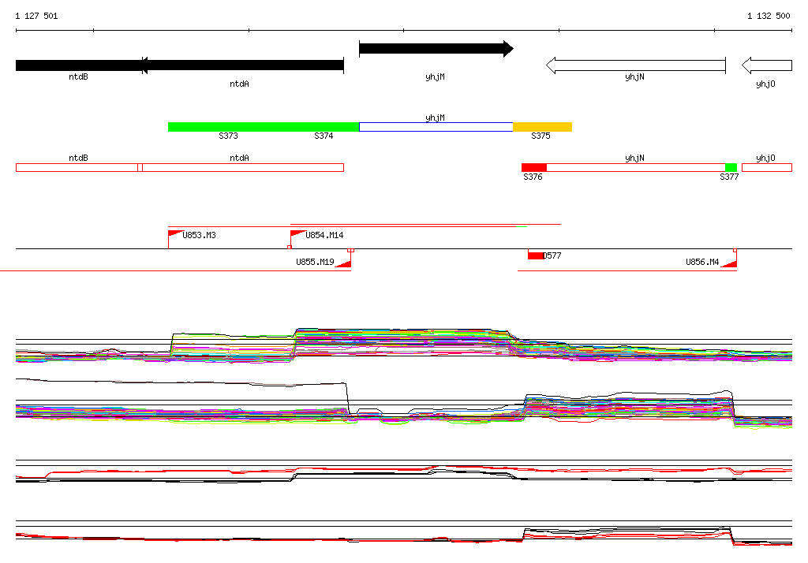Click the U854.M14 label text
The height and width of the screenshot is (563, 808).
(x=324, y=235)
